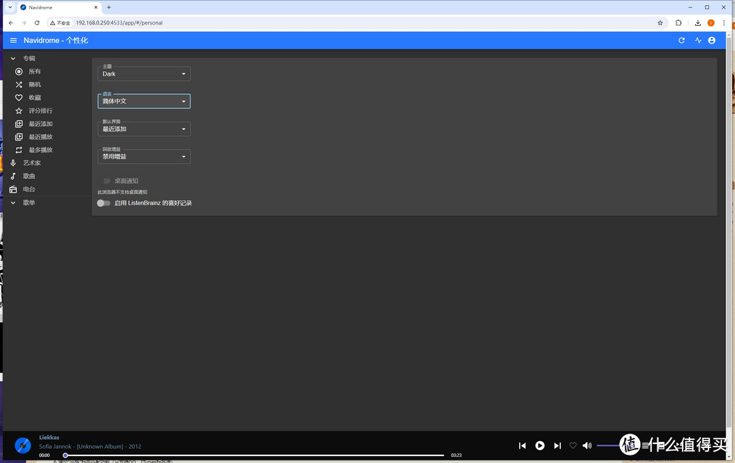Open 艺术家 in the sidebar
Viewport: 735px width, 463px height.
[x=32, y=163]
